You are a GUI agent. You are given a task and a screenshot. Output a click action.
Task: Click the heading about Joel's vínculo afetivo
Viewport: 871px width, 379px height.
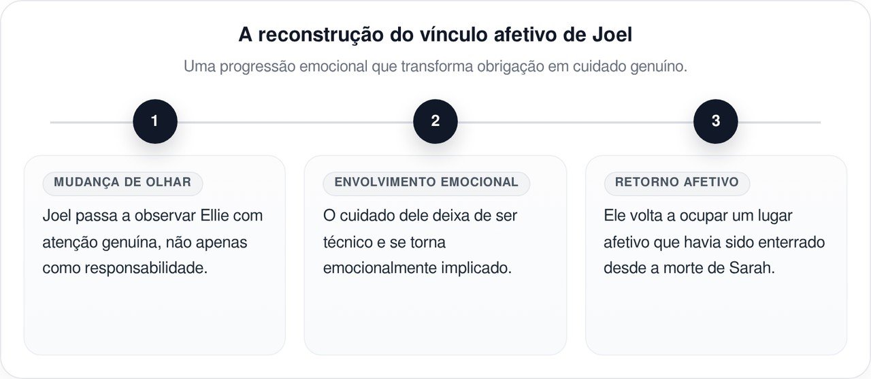pyautogui.click(x=435, y=35)
